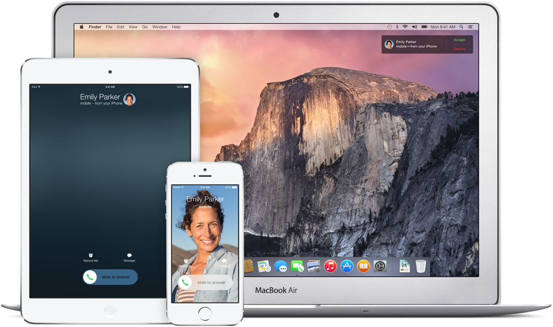This screenshot has width=553, height=327.
Task: Open the Apple menu in the menu bar
Action: point(82,27)
